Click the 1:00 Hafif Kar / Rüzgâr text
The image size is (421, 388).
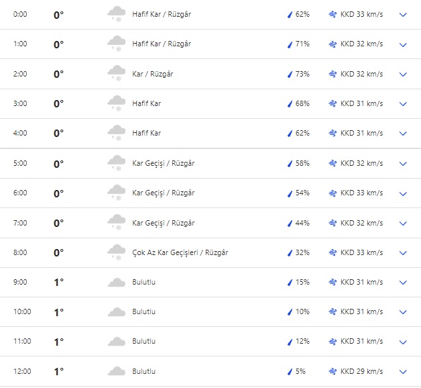(x=161, y=44)
